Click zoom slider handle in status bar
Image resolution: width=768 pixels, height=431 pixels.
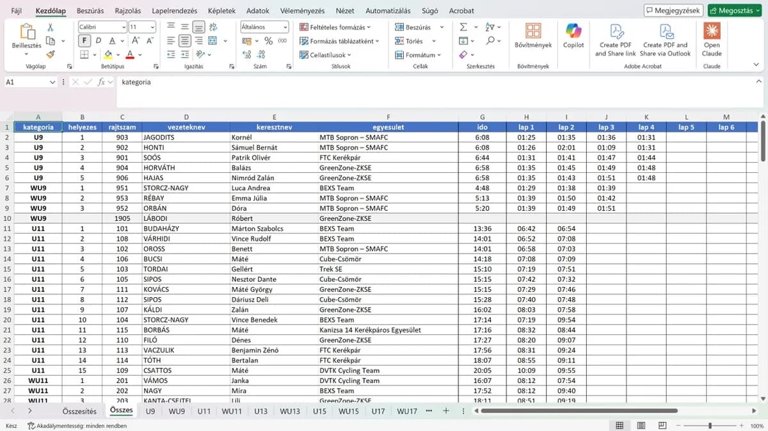point(710,426)
